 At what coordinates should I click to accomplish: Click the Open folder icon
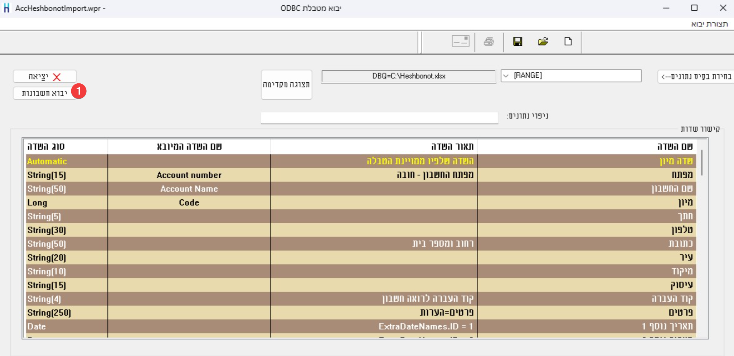coord(543,42)
